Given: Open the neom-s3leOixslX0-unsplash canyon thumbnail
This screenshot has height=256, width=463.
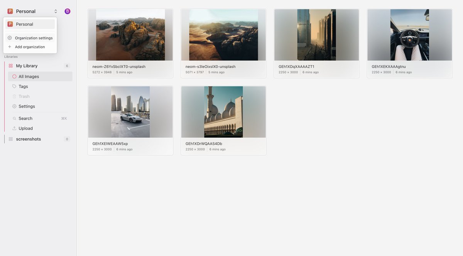Looking at the screenshot, I should [223, 35].
